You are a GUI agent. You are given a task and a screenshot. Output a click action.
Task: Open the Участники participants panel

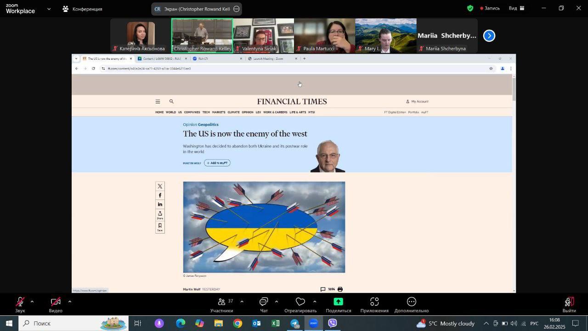pos(222,305)
